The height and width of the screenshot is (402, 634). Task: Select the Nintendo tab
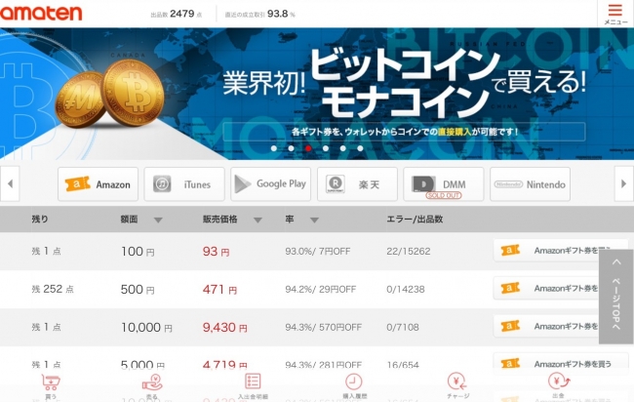tap(530, 184)
